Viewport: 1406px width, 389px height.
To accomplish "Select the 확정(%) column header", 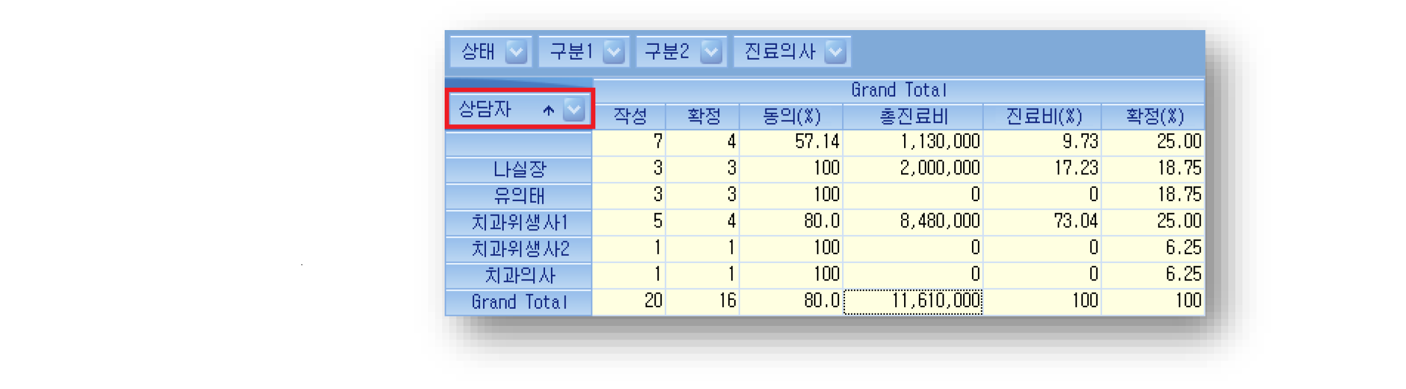I will (x=1154, y=116).
